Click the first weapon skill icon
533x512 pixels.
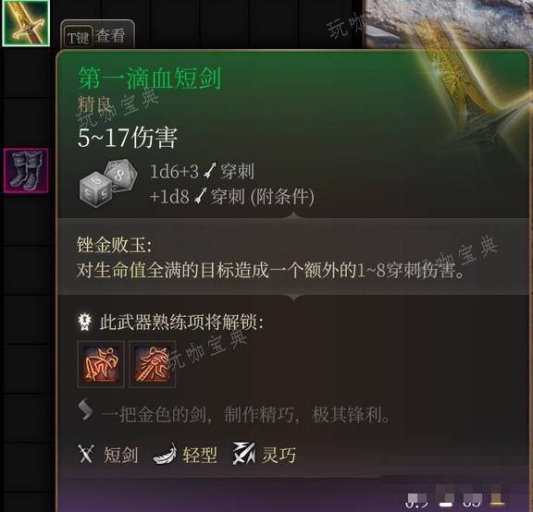[101, 364]
